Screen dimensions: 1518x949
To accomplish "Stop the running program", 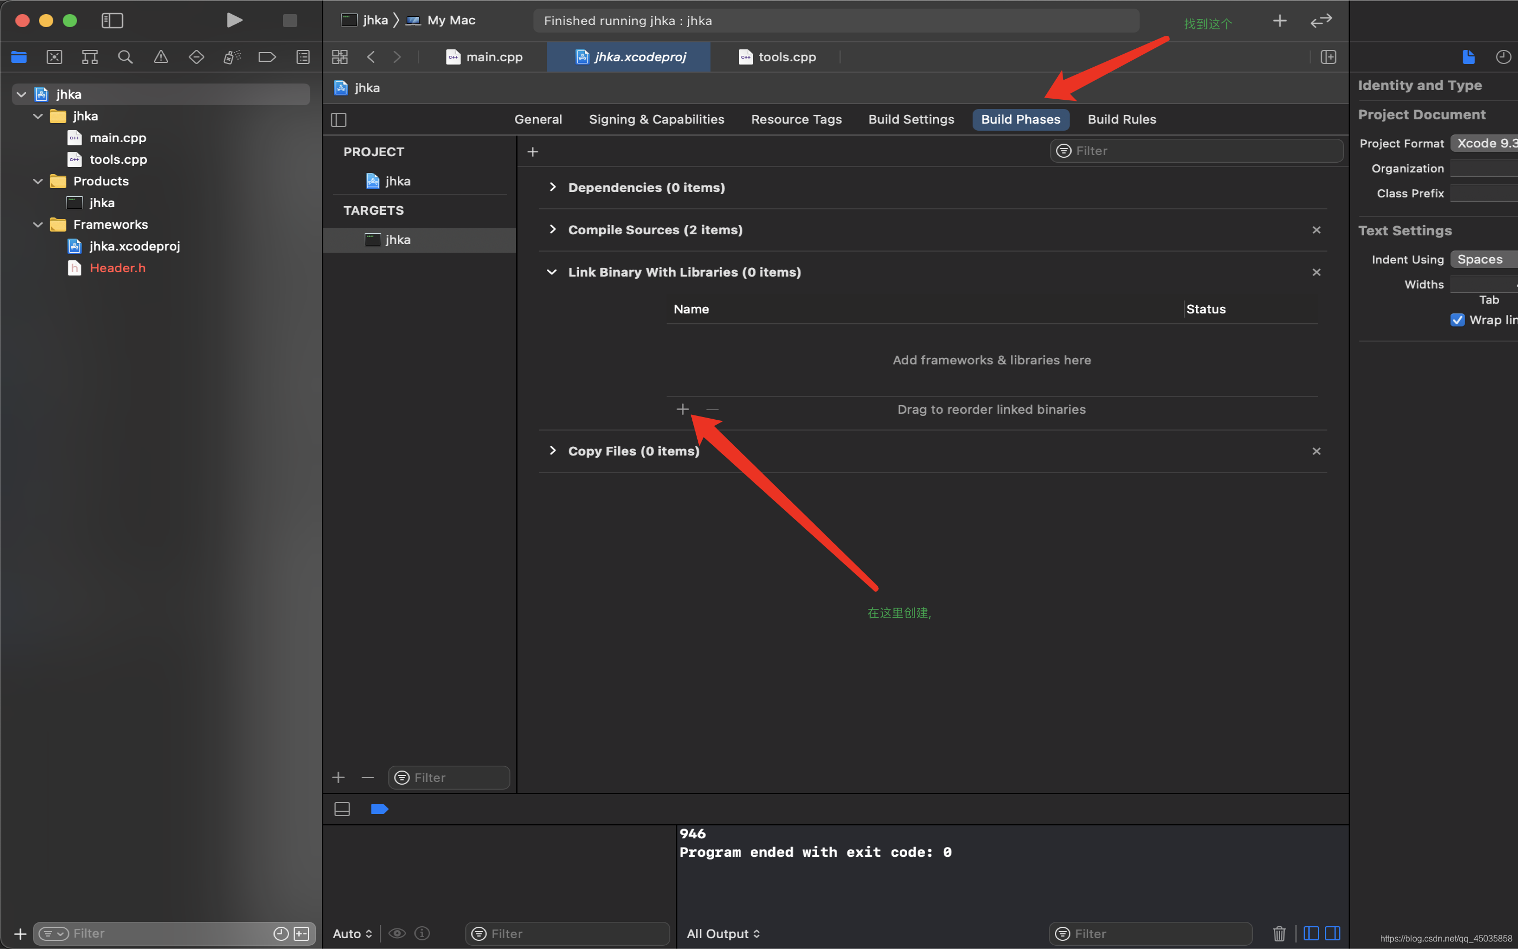I will [290, 20].
